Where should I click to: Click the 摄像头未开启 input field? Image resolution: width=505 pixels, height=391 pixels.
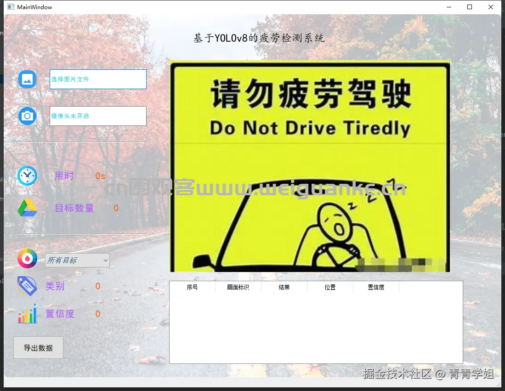(x=97, y=116)
